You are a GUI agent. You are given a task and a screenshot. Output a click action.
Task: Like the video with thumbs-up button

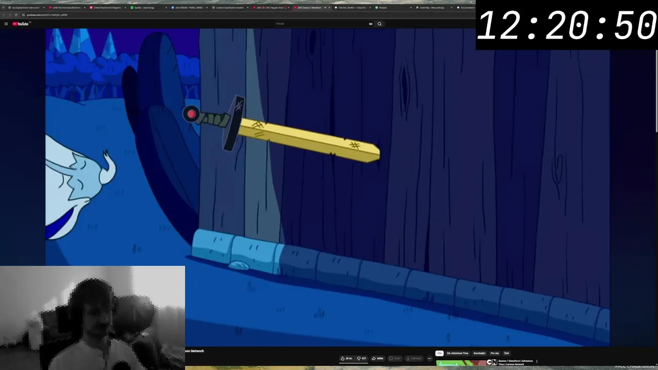click(346, 358)
